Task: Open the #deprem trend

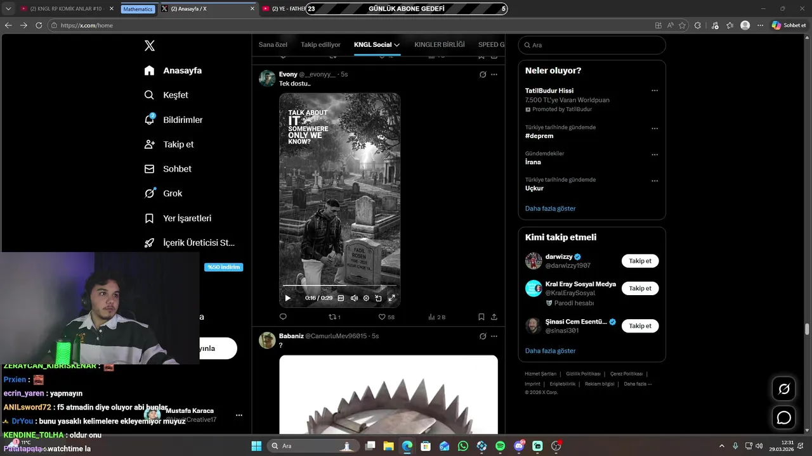Action: click(x=539, y=136)
